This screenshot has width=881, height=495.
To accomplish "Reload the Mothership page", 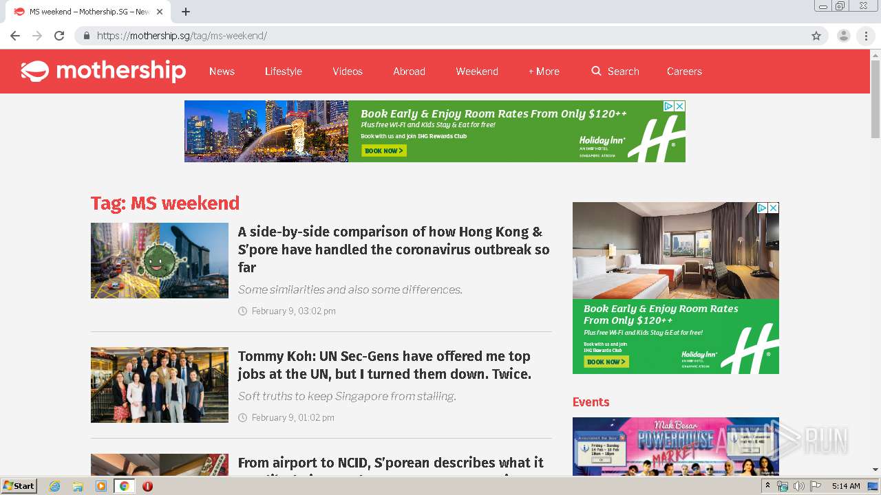I will [x=59, y=36].
